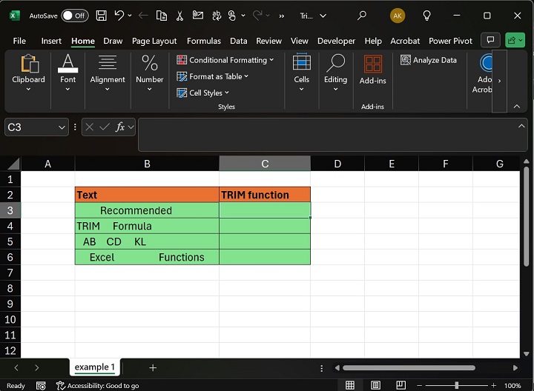Image resolution: width=534 pixels, height=391 pixels.
Task: Click the Undo arrow icon
Action: tap(119, 16)
